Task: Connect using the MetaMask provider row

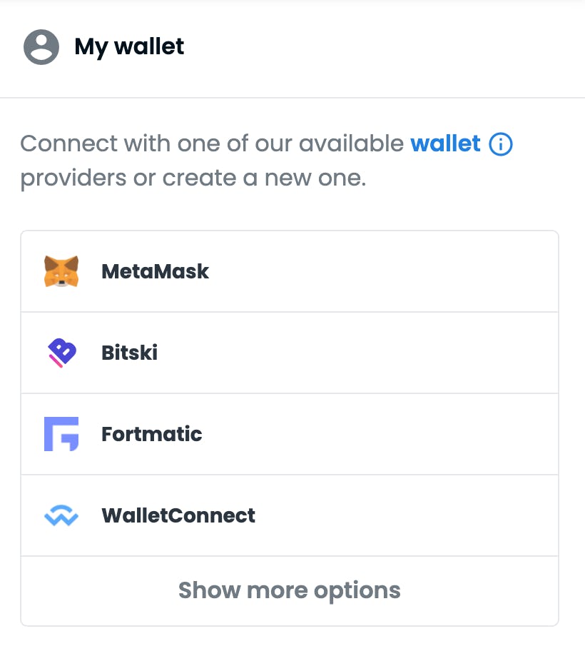Action: [x=289, y=271]
